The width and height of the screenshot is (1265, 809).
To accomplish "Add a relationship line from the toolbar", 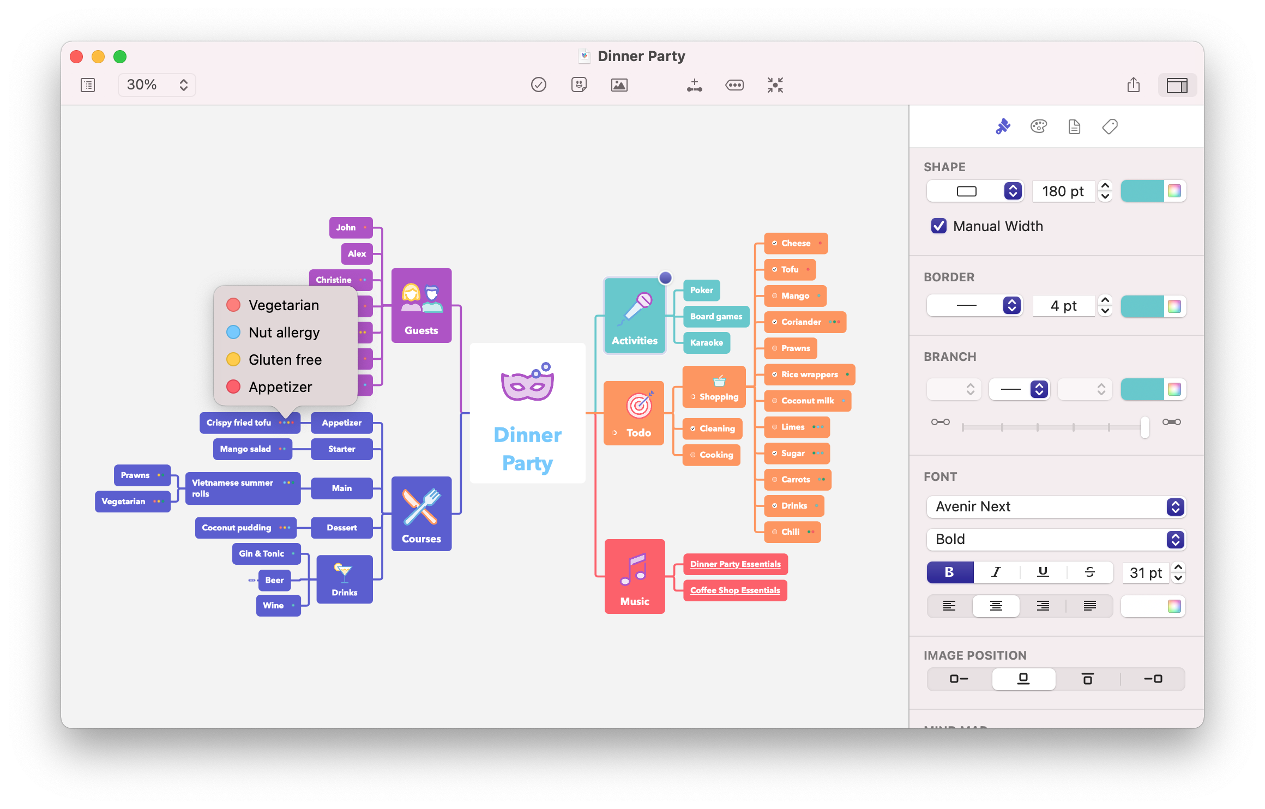I will click(x=694, y=84).
